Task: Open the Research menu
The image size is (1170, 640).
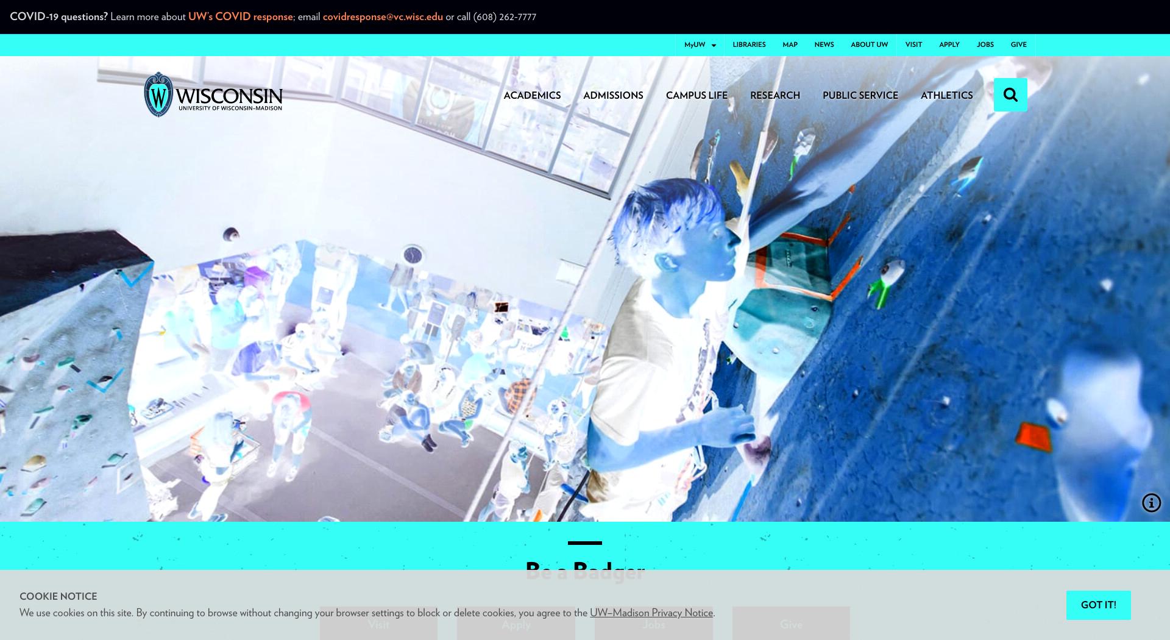Action: pyautogui.click(x=775, y=95)
